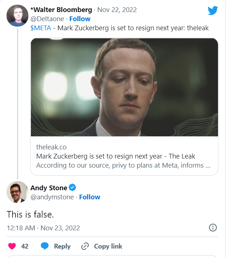Click the copy link chain icon

pyautogui.click(x=85, y=246)
